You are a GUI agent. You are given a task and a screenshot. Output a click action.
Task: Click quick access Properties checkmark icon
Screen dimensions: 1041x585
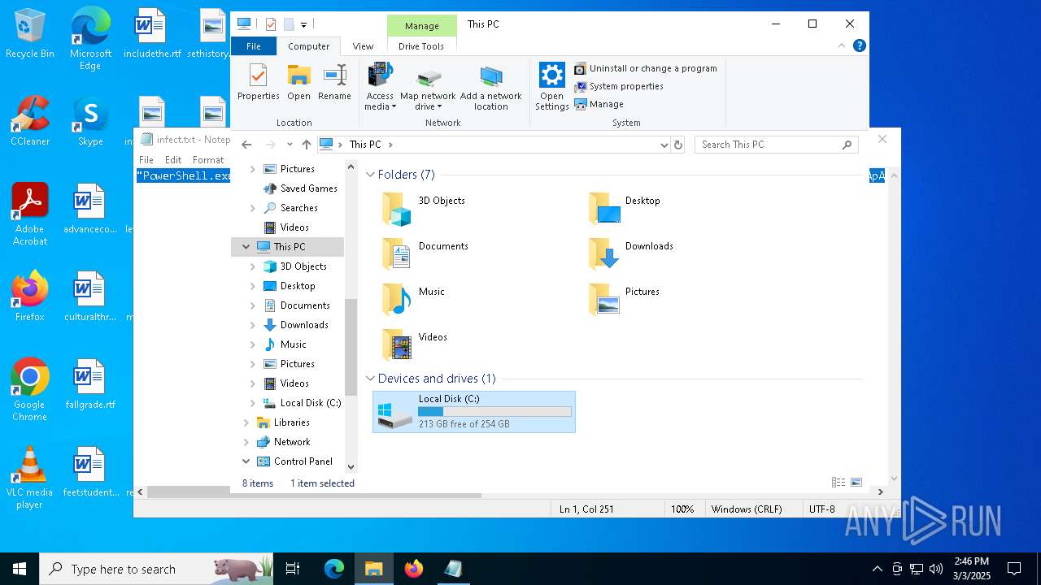click(271, 24)
